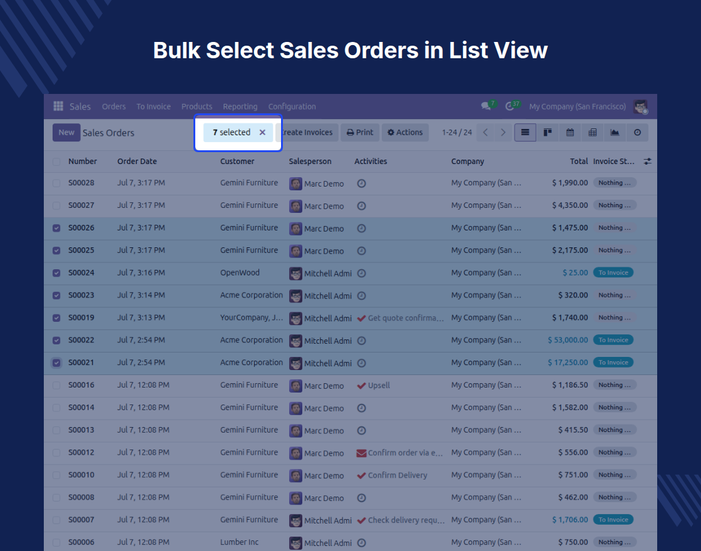Open the Configuration menu
701x551 pixels.
point(292,106)
